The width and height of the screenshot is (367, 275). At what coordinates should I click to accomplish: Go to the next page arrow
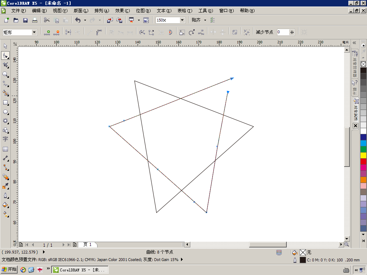(63, 245)
